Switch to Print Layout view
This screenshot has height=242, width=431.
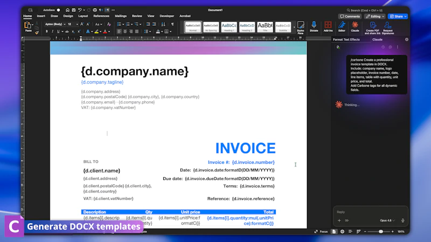coord(334,232)
